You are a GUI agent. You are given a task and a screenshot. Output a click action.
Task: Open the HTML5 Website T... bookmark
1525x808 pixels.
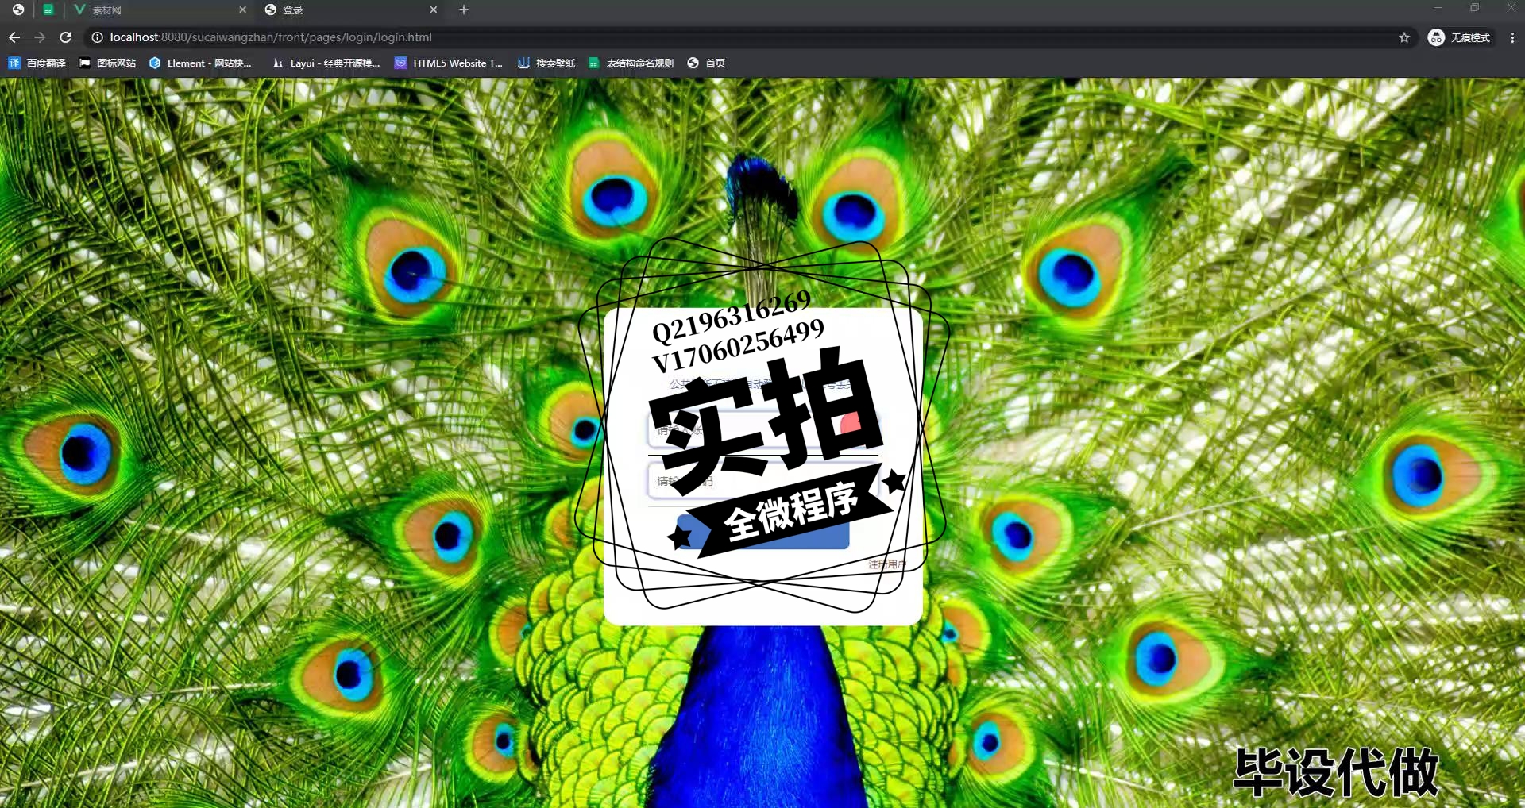(x=449, y=63)
